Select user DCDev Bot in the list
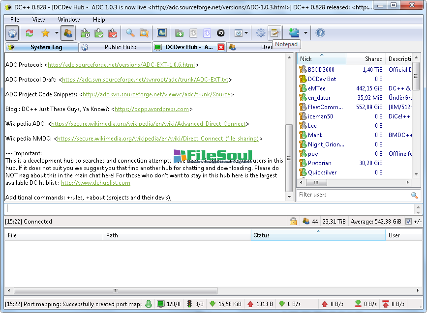427x313 pixels. pos(322,79)
